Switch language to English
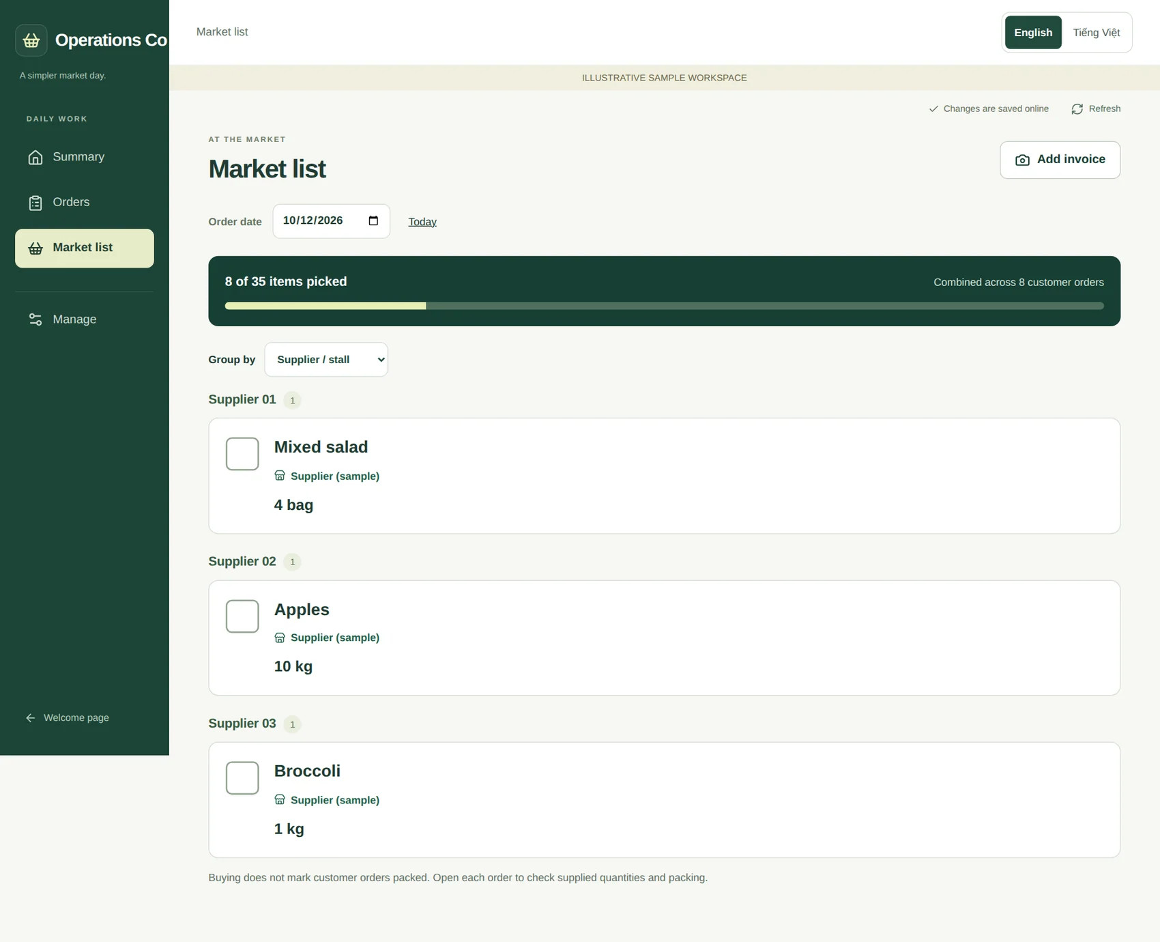1160x942 pixels. [1033, 32]
